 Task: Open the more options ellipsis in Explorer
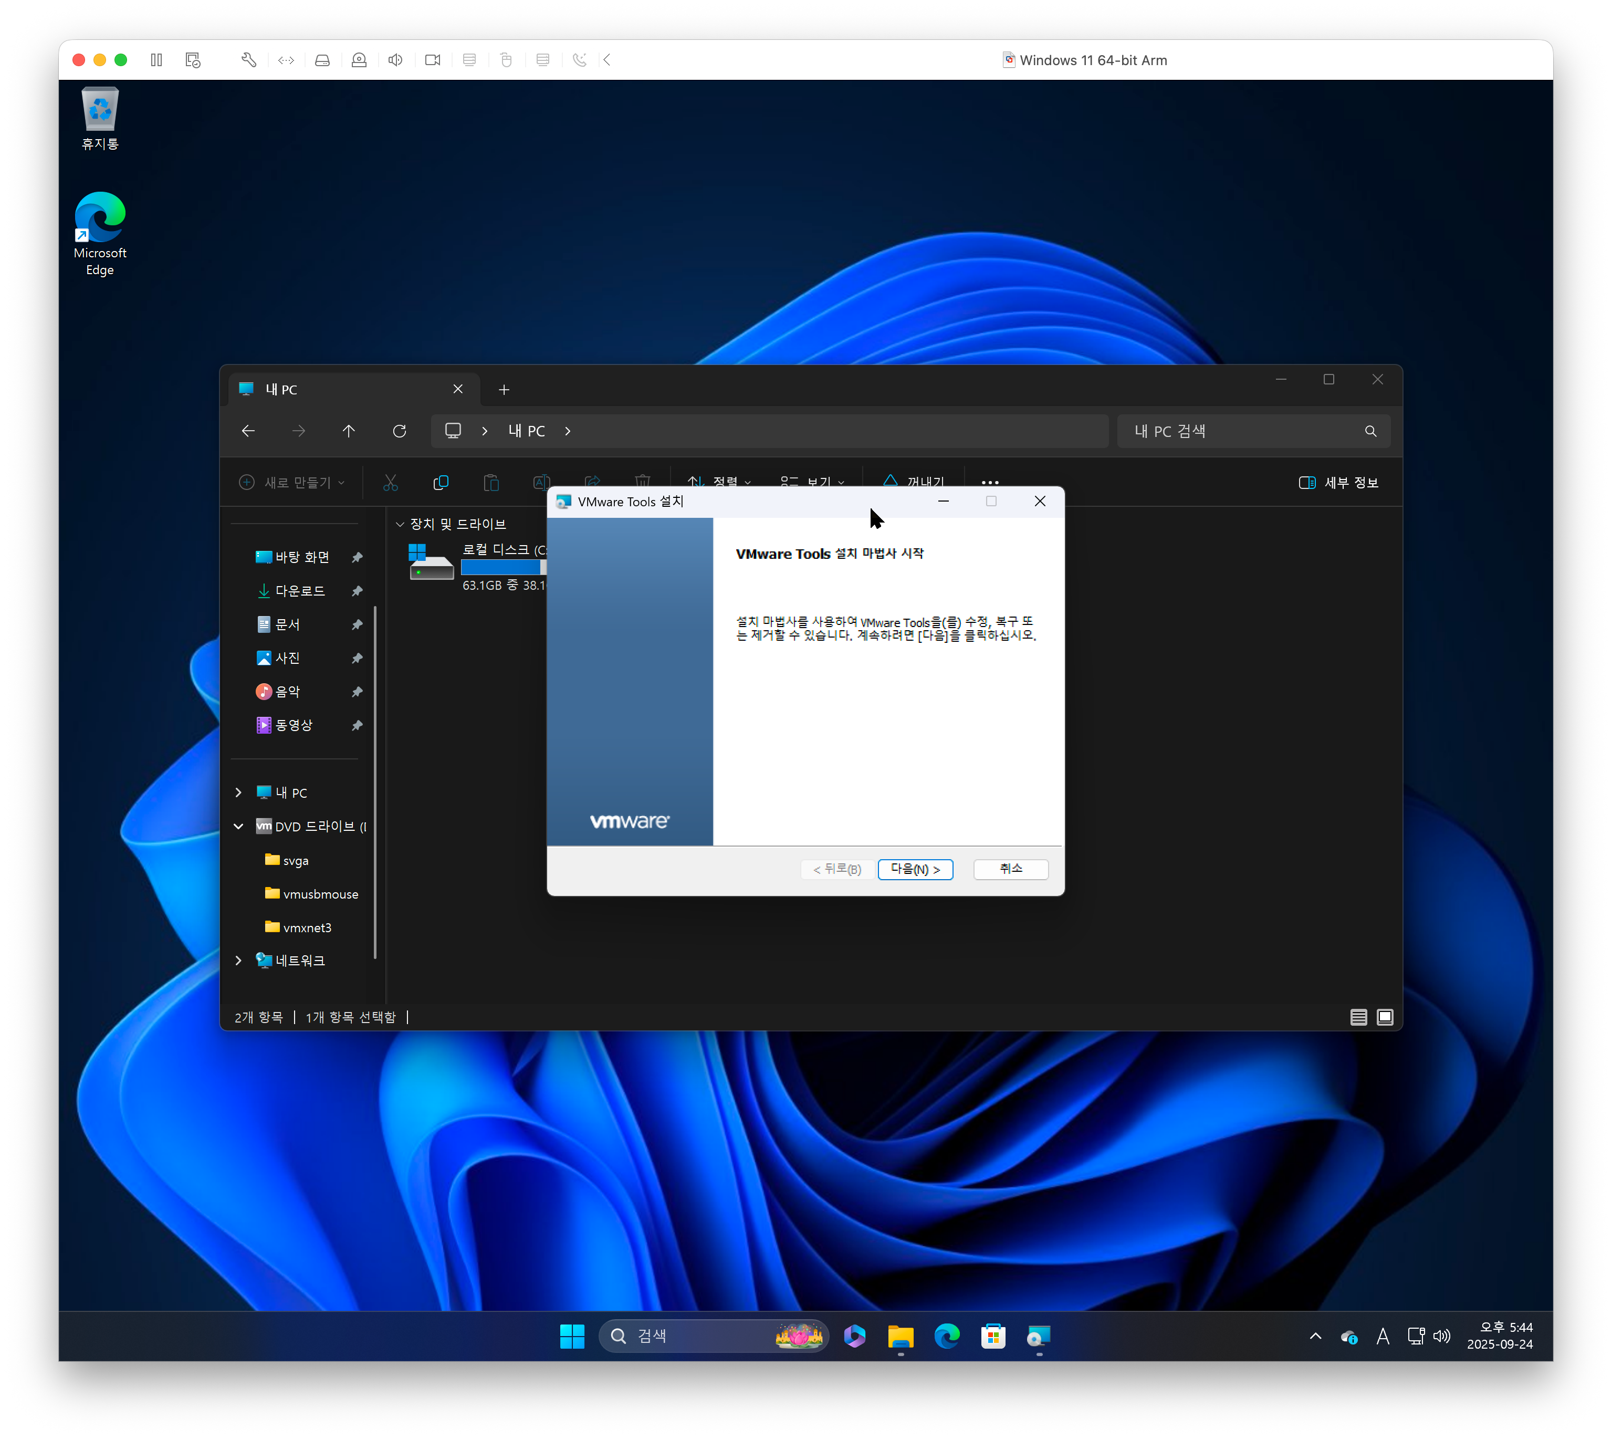[990, 482]
